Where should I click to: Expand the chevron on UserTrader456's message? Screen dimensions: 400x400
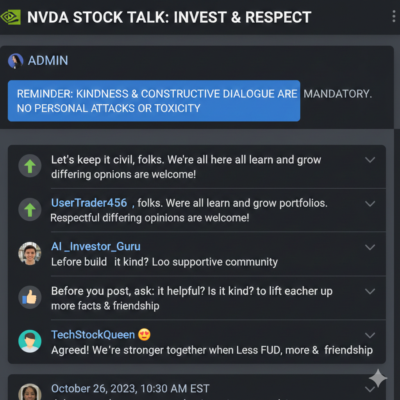tap(370, 204)
